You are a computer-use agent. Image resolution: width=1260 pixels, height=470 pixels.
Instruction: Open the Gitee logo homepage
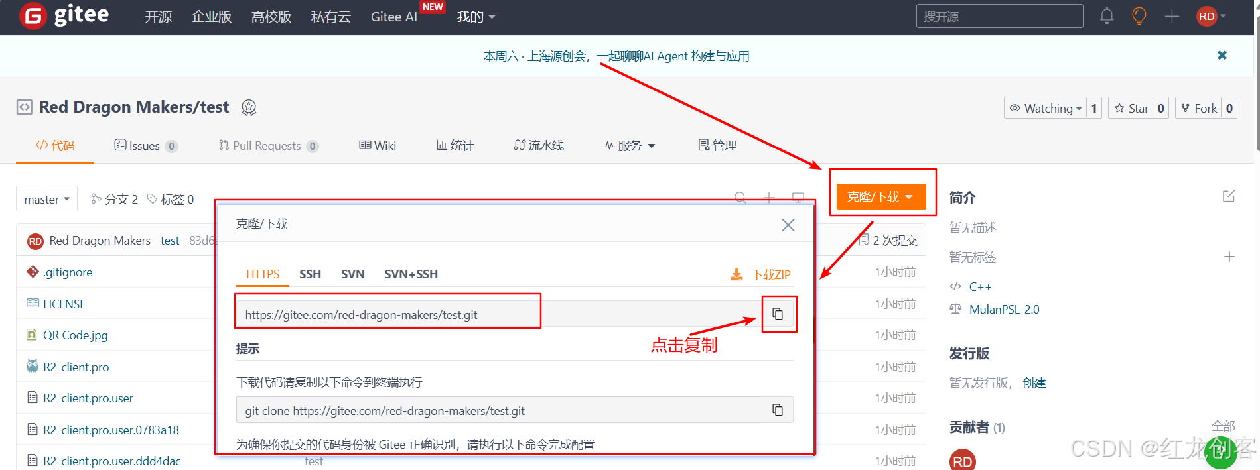coord(64,15)
